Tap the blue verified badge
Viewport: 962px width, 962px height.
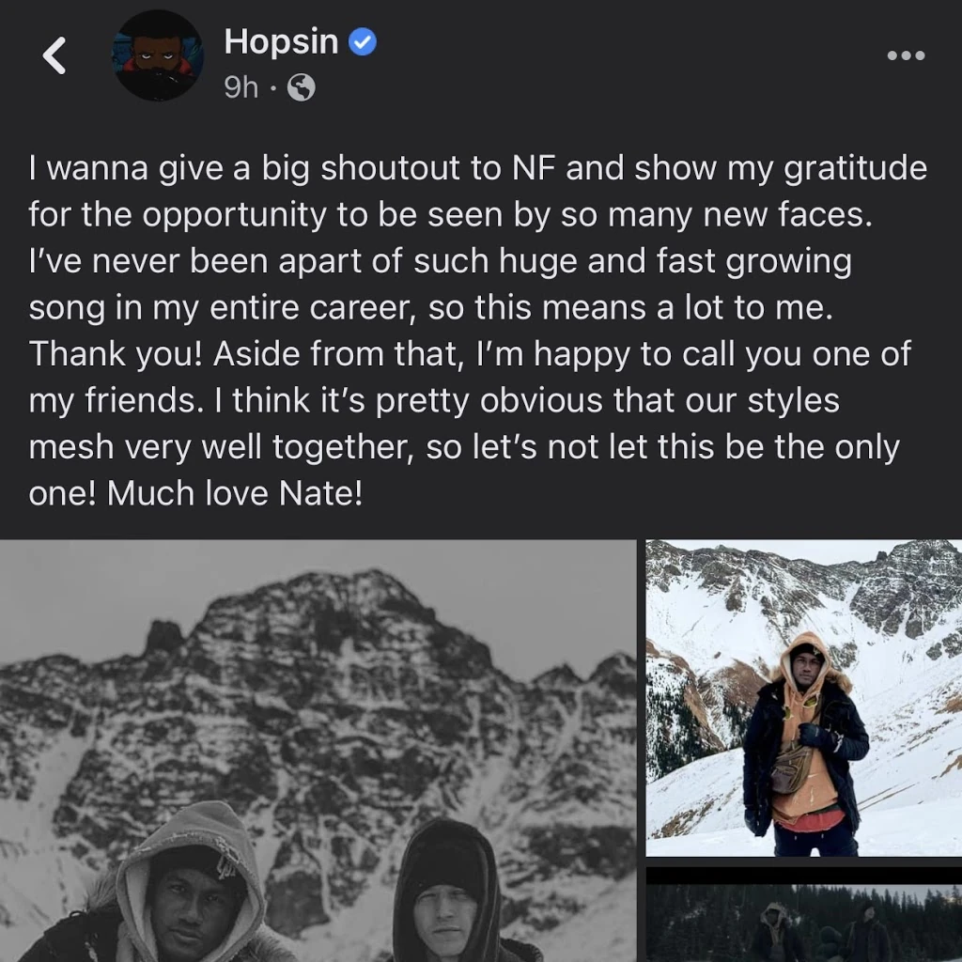pos(363,42)
